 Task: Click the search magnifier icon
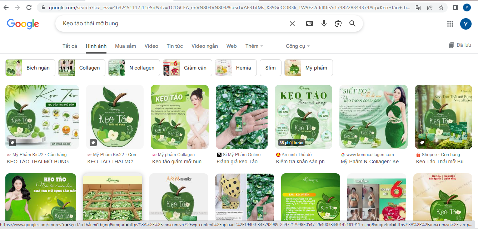(x=352, y=23)
